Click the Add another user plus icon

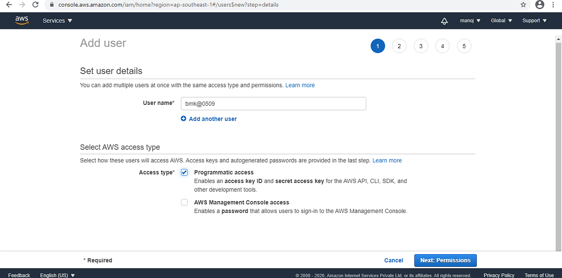click(x=183, y=118)
